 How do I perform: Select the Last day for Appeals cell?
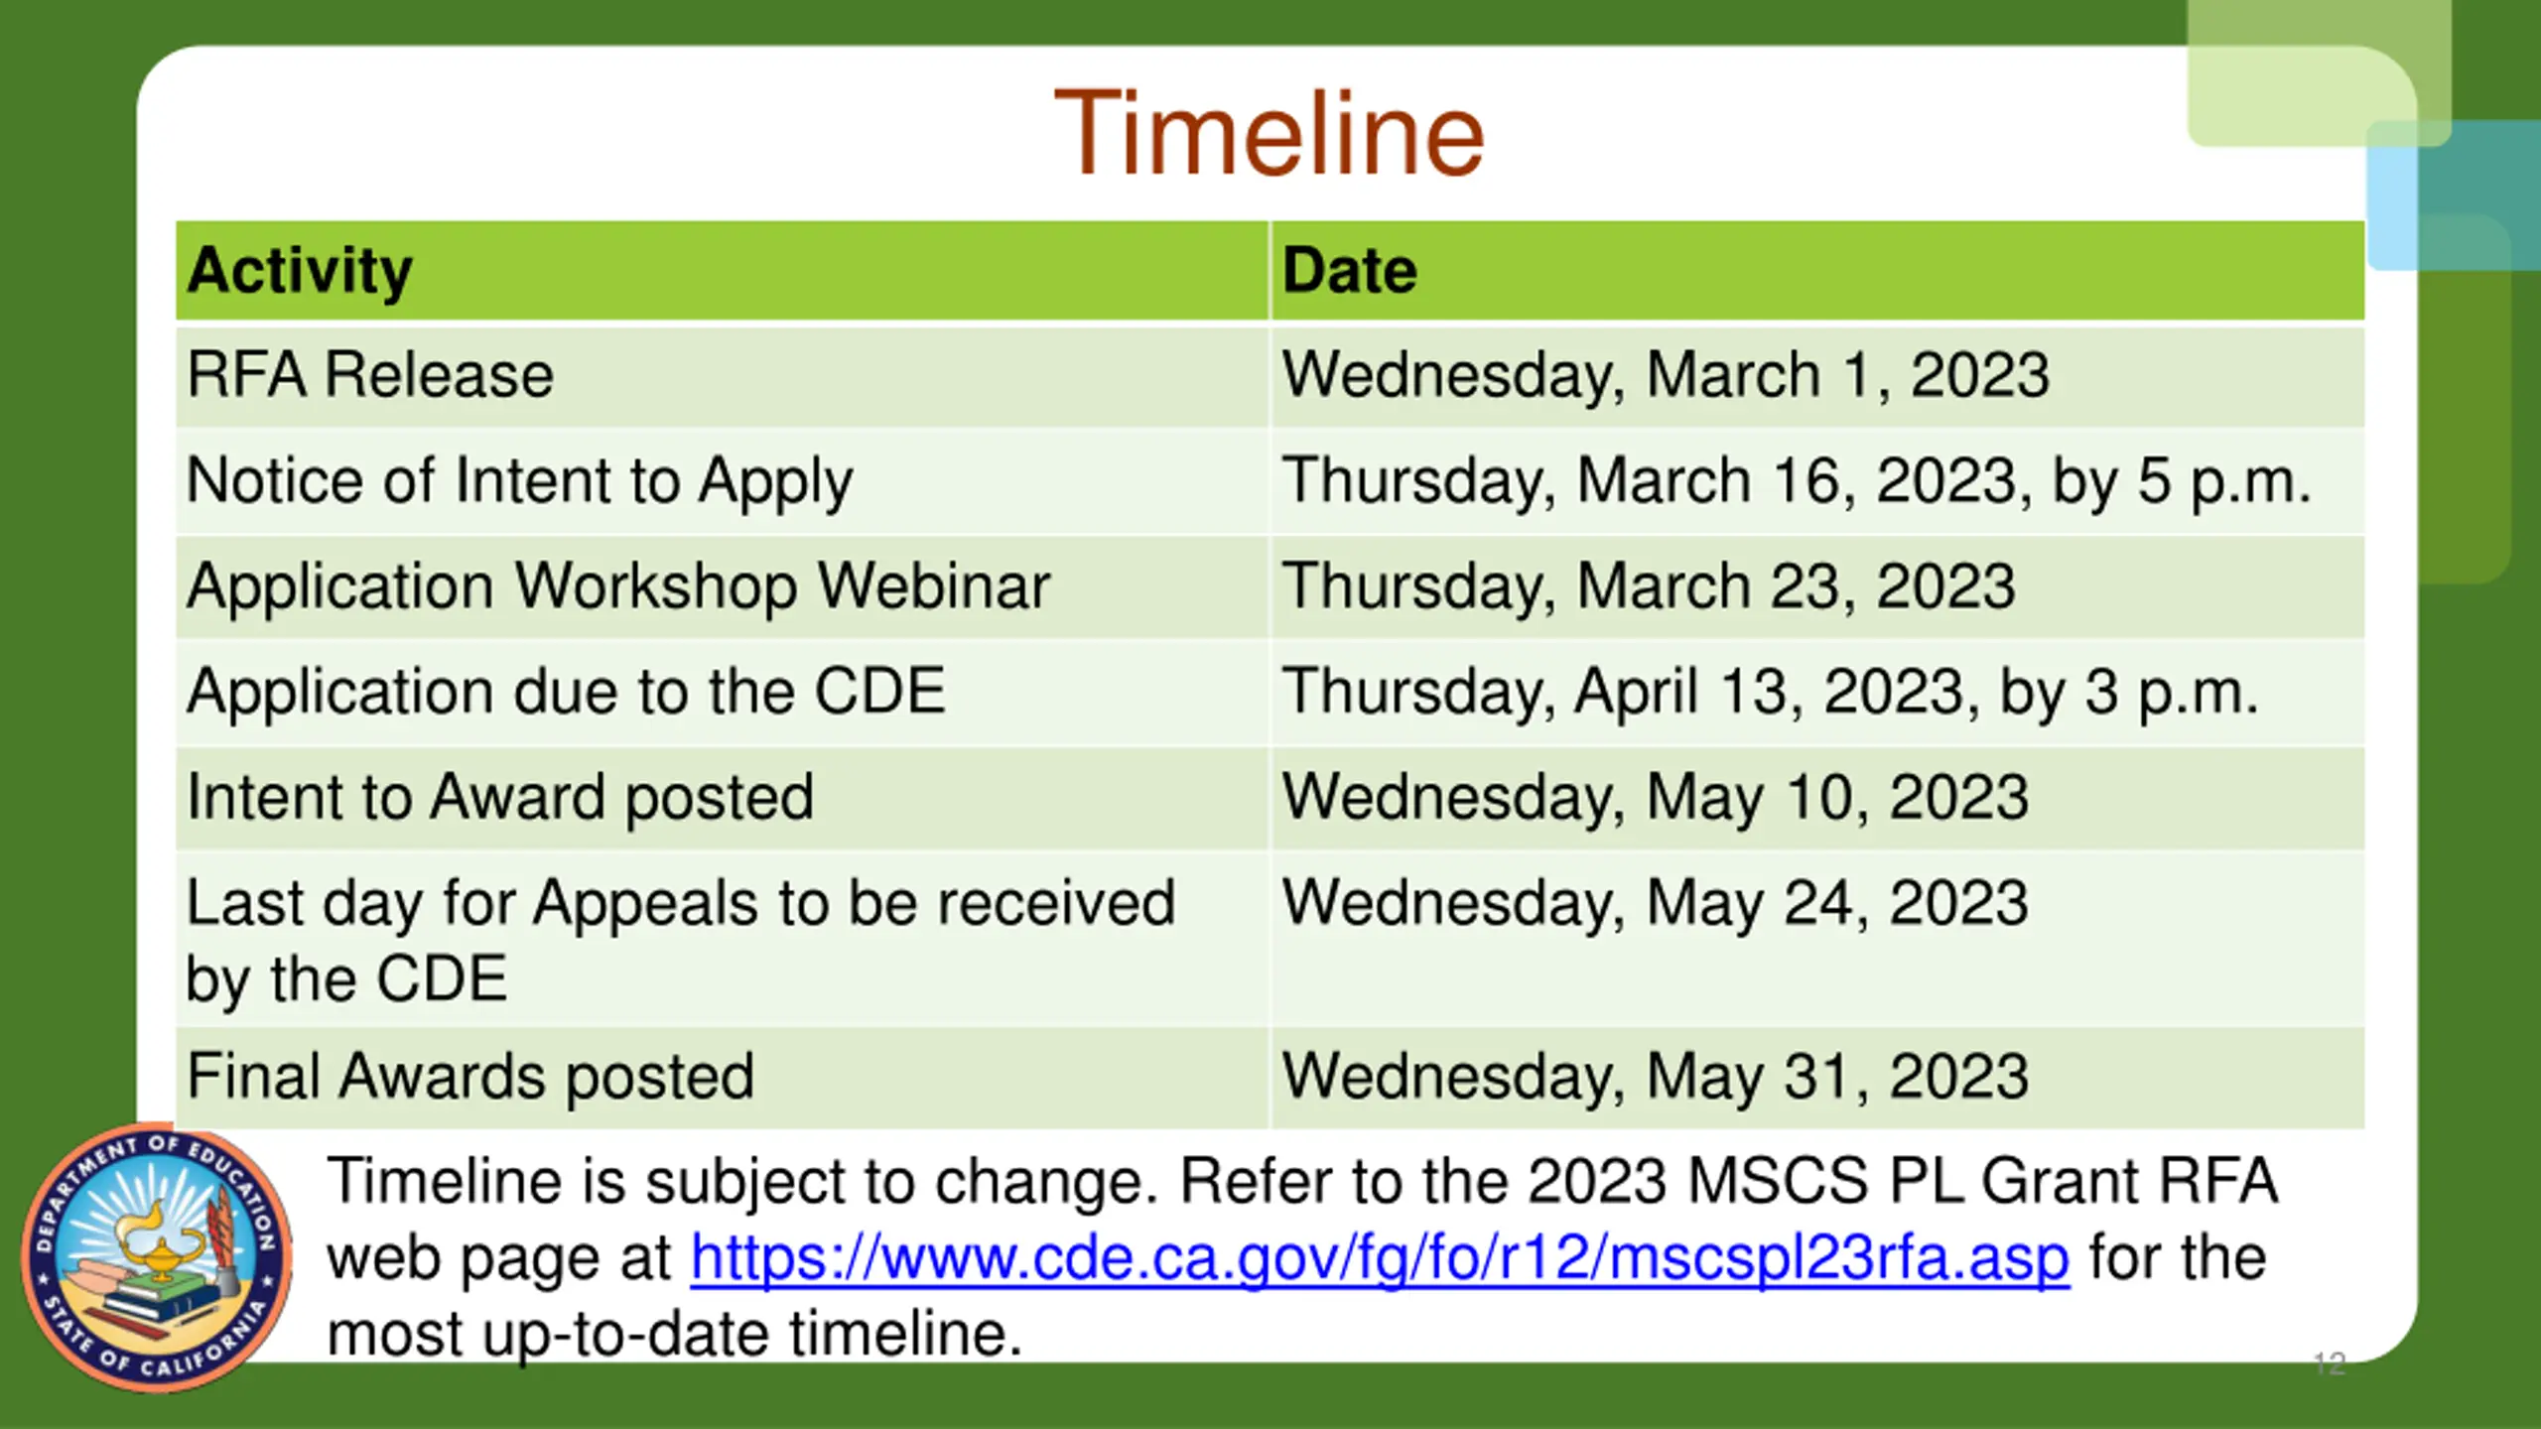[681, 940]
